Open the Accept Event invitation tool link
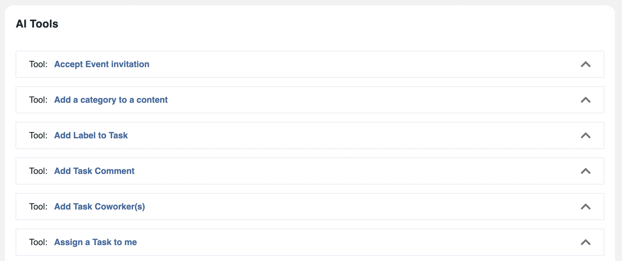622x261 pixels. (102, 64)
